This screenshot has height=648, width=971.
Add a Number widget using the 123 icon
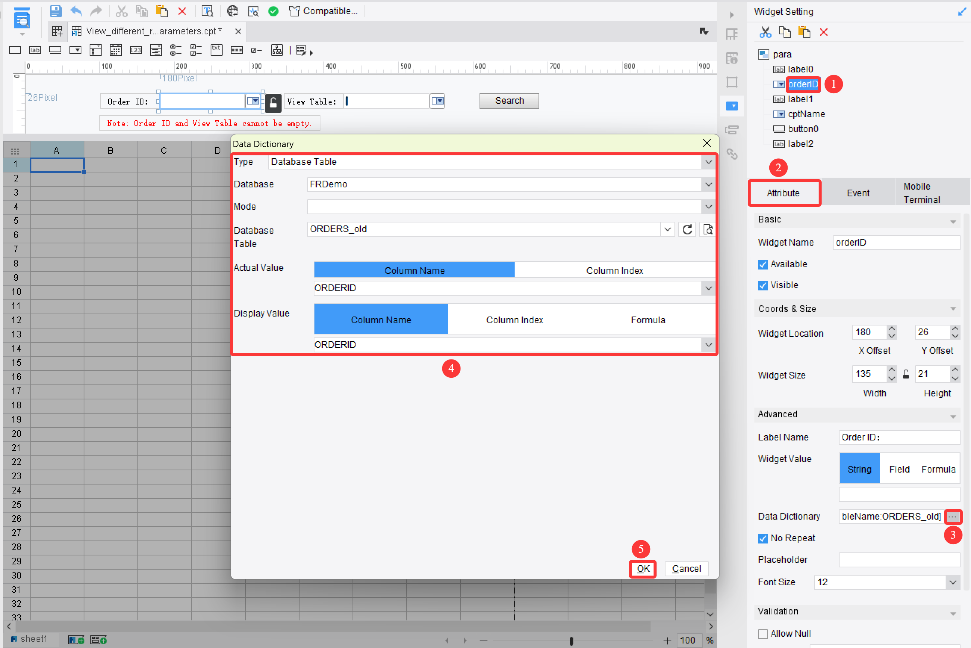coord(136,50)
